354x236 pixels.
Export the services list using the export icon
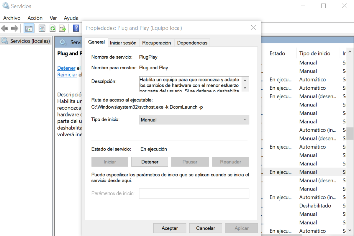coord(63,28)
